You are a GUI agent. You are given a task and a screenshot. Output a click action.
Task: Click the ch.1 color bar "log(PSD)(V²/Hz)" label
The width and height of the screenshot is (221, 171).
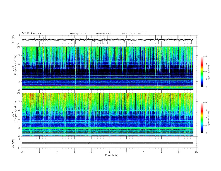pyautogui.click(x=209, y=73)
